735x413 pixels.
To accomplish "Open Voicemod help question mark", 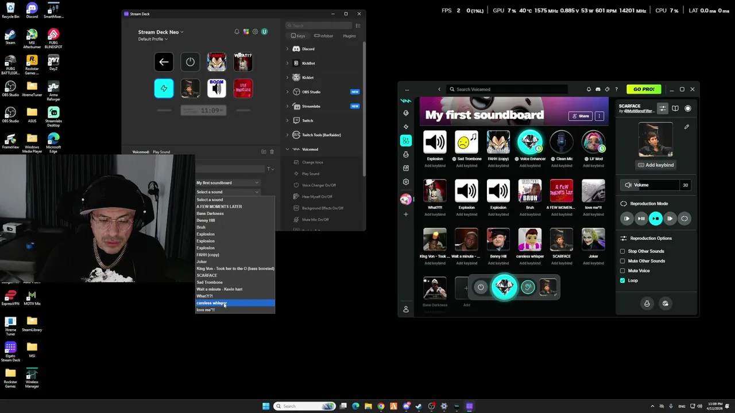I will pos(616,89).
